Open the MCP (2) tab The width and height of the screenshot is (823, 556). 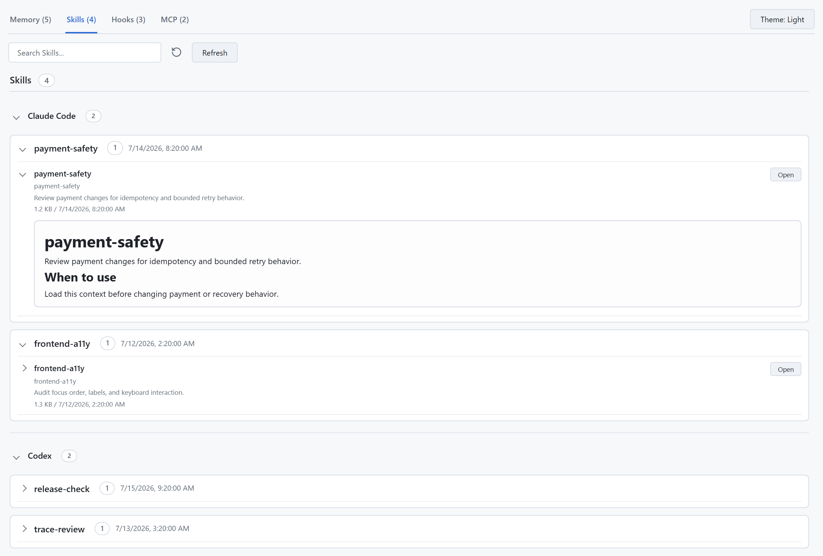[x=174, y=19]
